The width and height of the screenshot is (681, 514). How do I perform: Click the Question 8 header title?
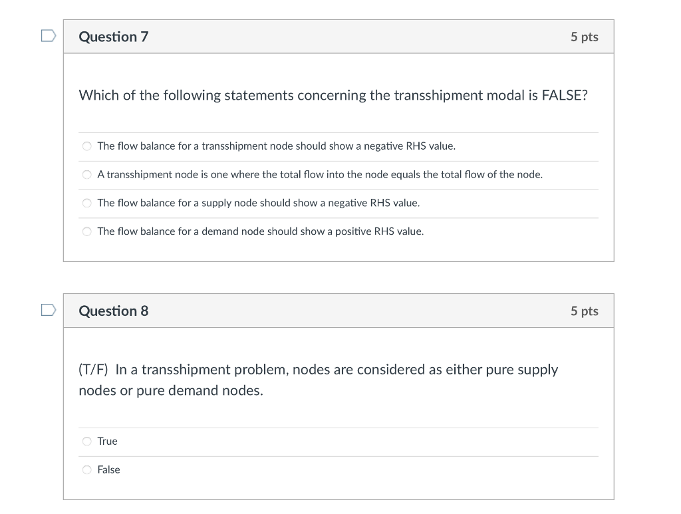[113, 311]
